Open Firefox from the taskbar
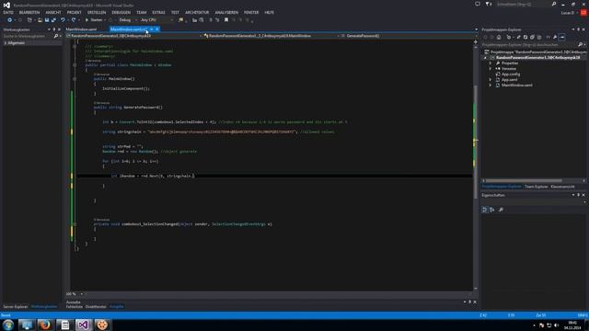The image size is (589, 331). 45,325
